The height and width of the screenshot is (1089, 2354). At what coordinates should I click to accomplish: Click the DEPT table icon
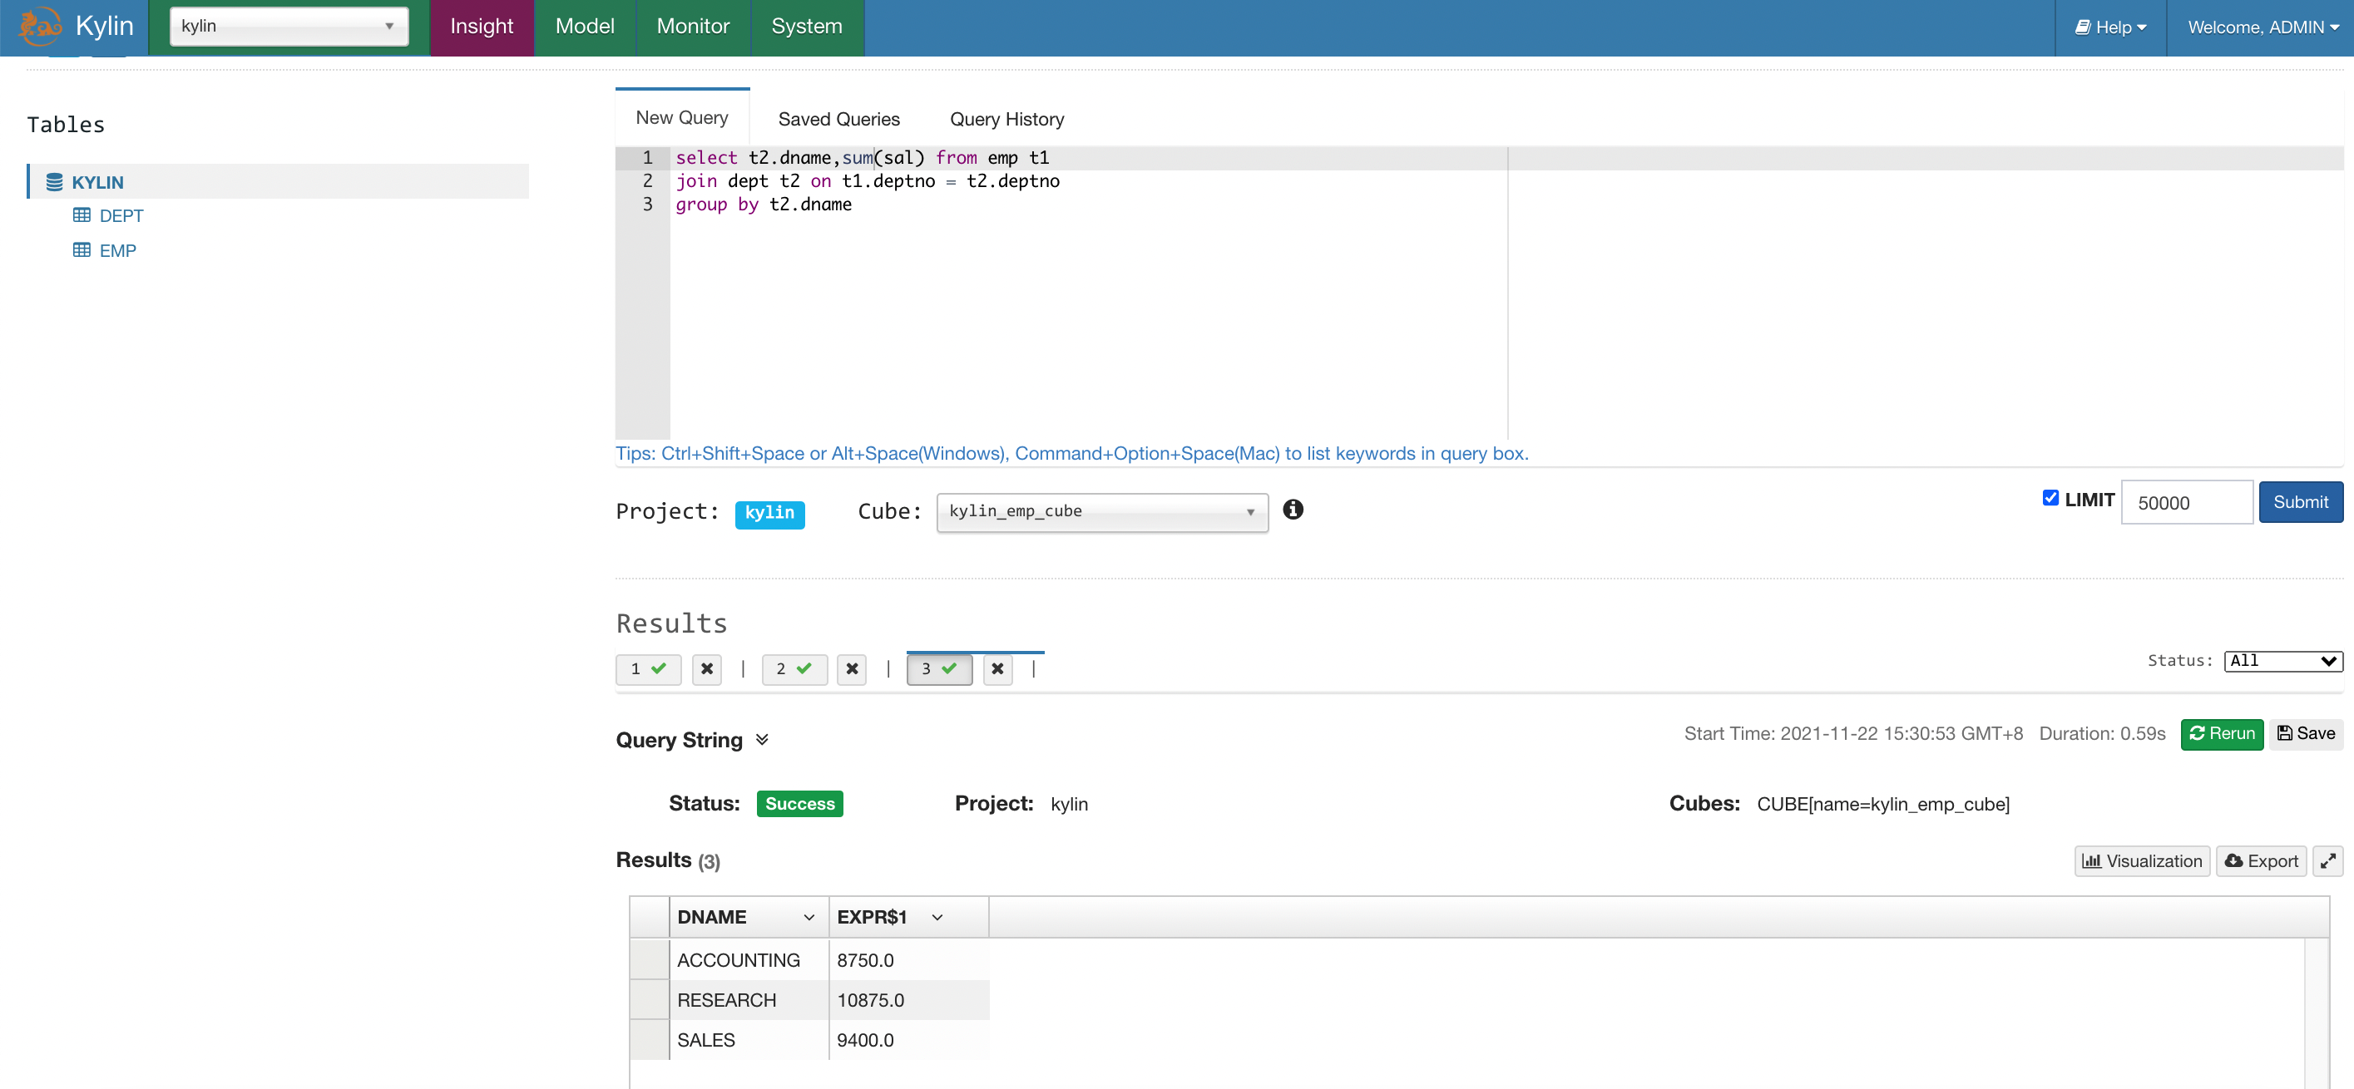[x=82, y=215]
